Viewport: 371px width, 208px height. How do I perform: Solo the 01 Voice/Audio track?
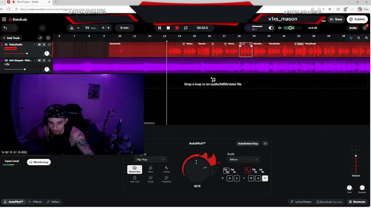[44, 44]
